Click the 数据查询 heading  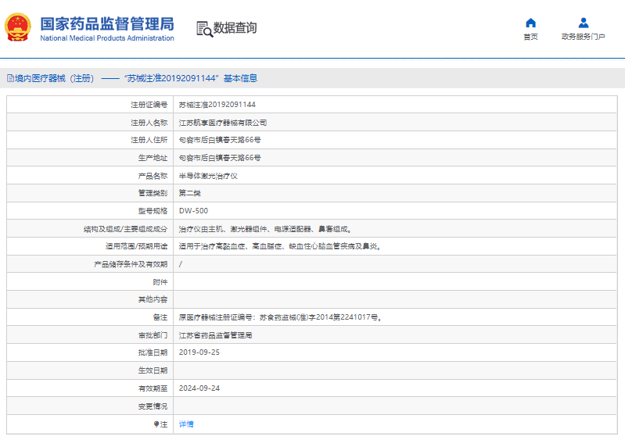pos(235,28)
